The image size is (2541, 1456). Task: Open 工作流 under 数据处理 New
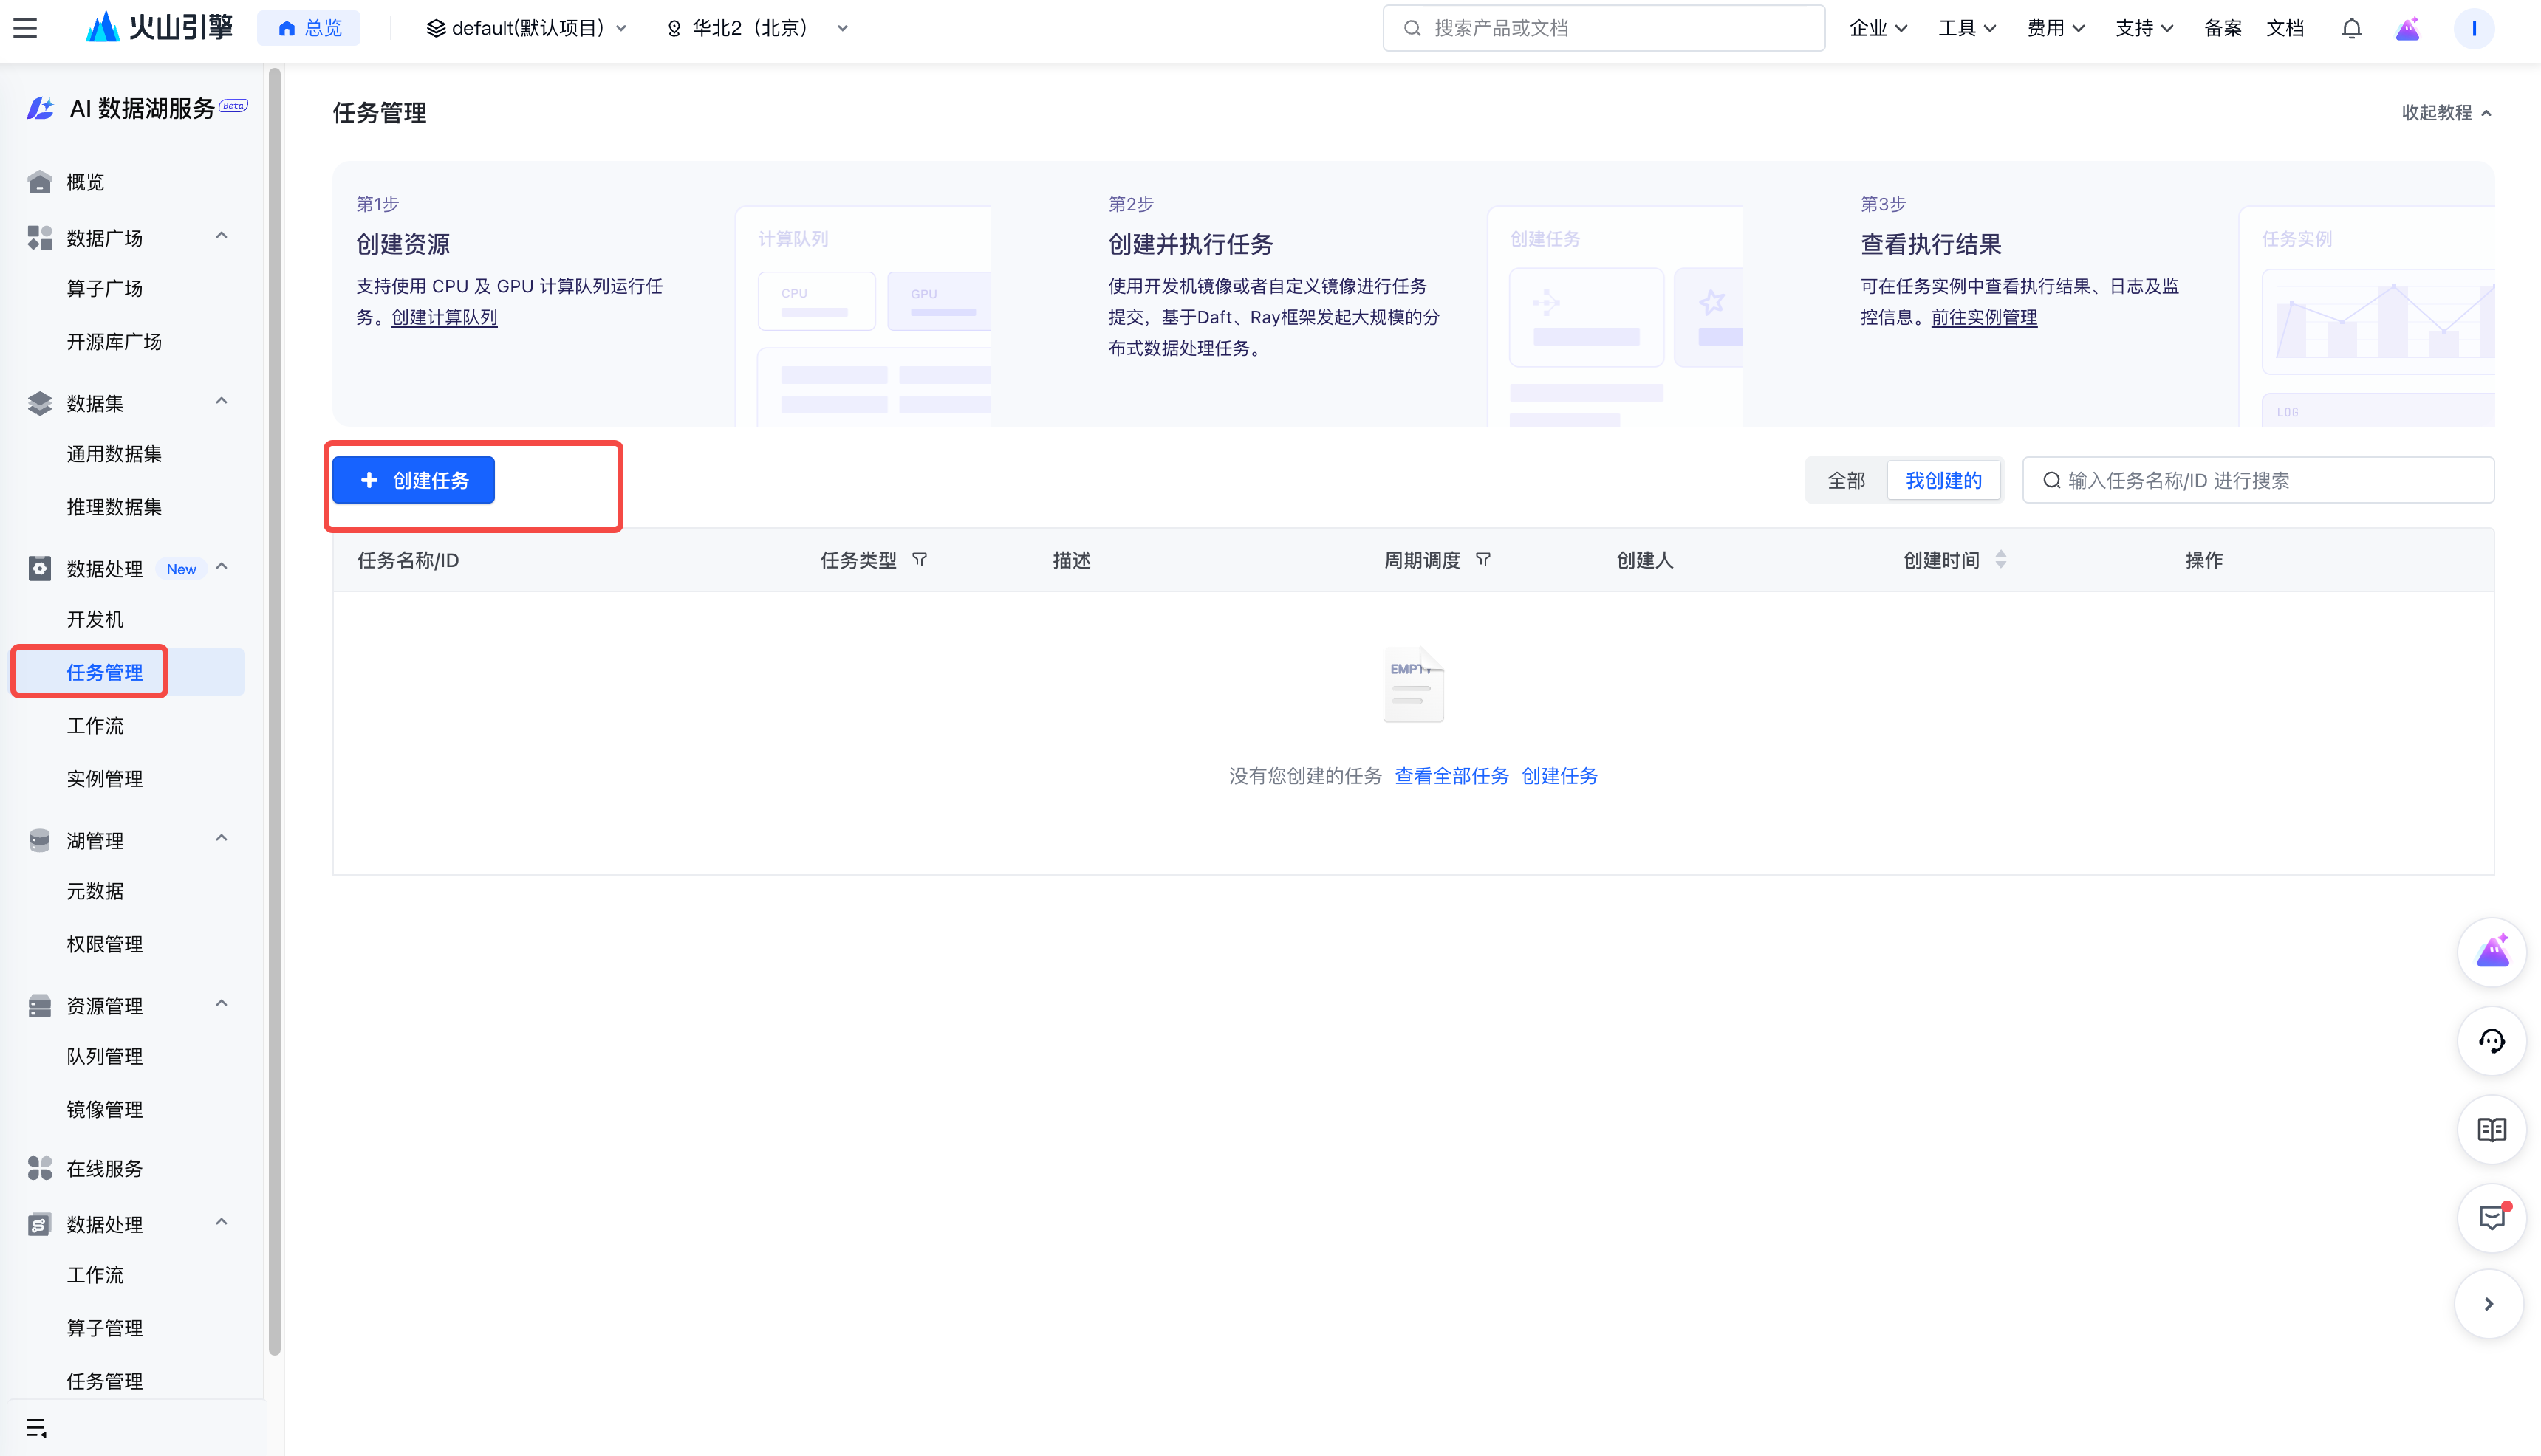pyautogui.click(x=95, y=726)
